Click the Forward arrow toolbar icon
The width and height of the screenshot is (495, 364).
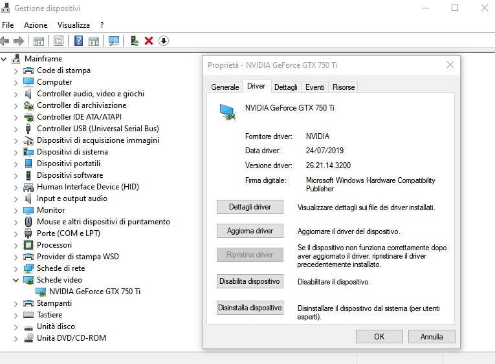click(x=19, y=41)
